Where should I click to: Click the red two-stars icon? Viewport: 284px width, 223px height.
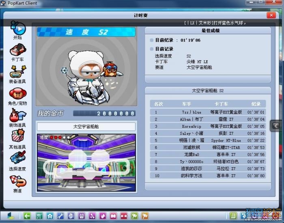[x=124, y=216]
